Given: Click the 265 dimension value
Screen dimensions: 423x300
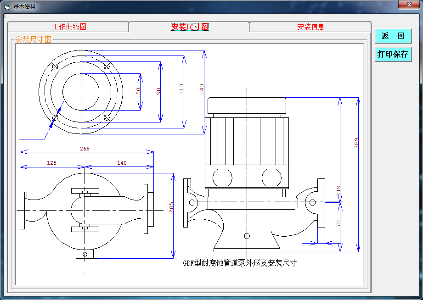Looking at the screenshot, I should 85,149.
